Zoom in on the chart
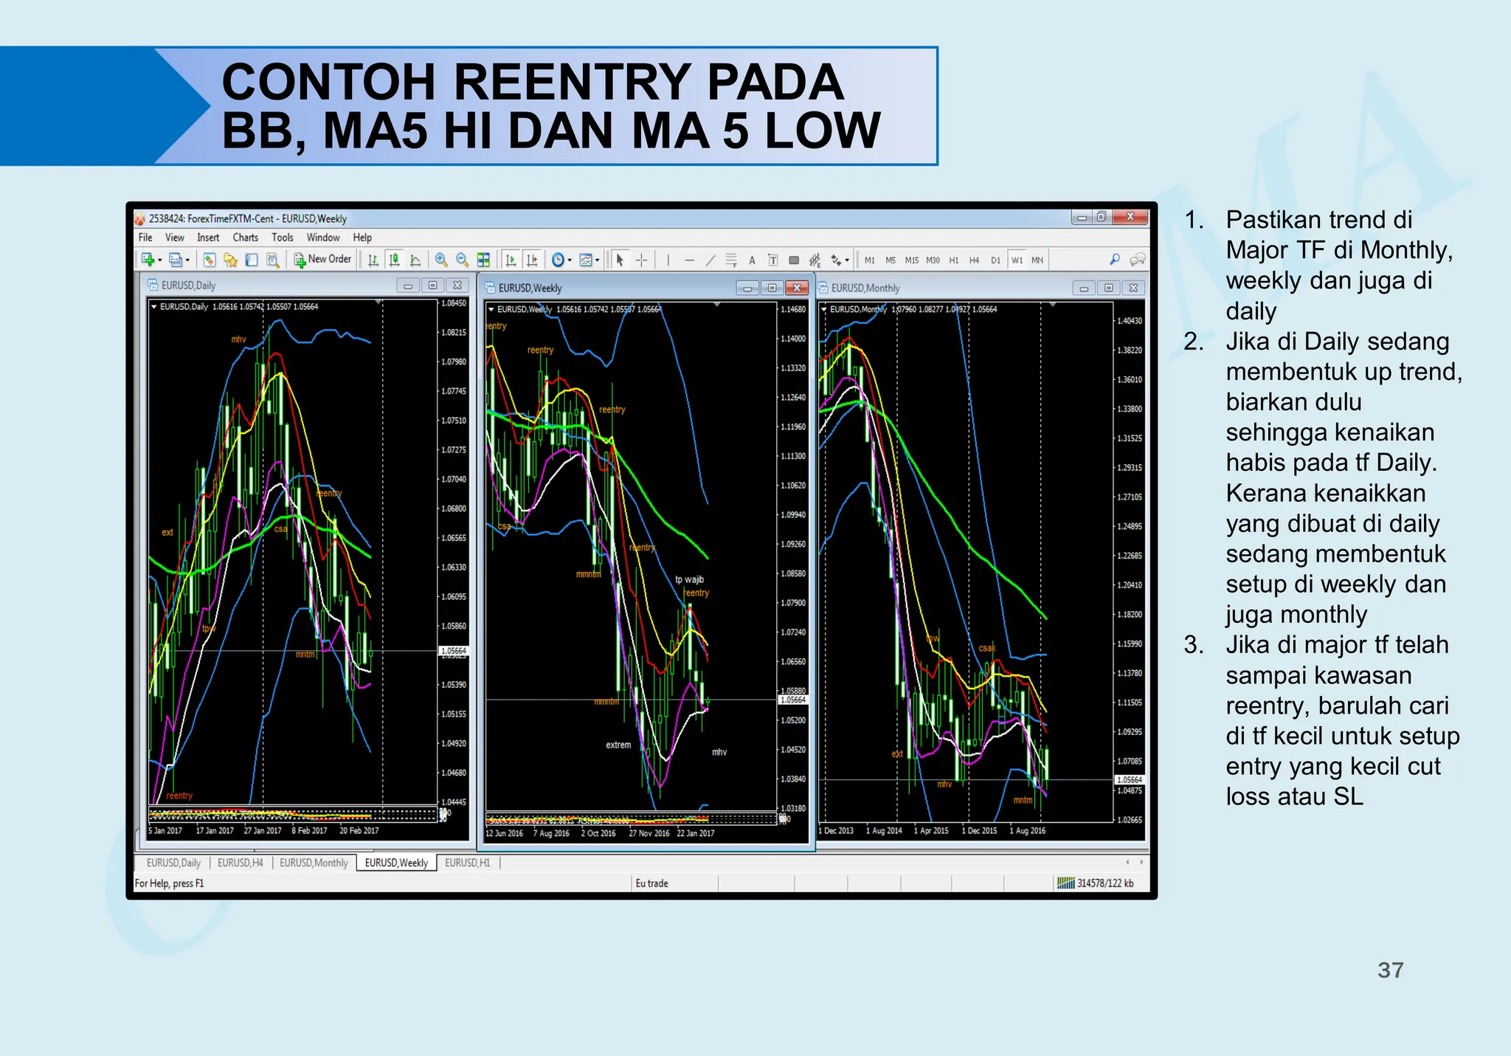Image resolution: width=1511 pixels, height=1056 pixels. 441,260
